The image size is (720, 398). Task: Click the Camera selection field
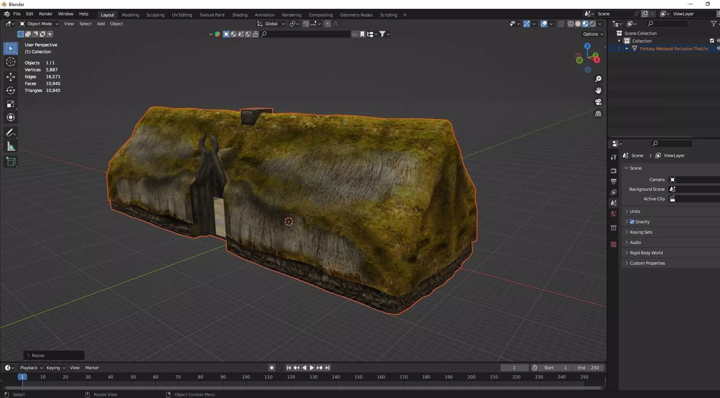[694, 180]
